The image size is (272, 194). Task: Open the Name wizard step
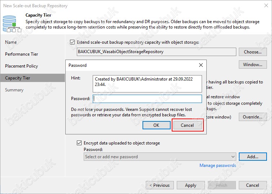point(11,42)
